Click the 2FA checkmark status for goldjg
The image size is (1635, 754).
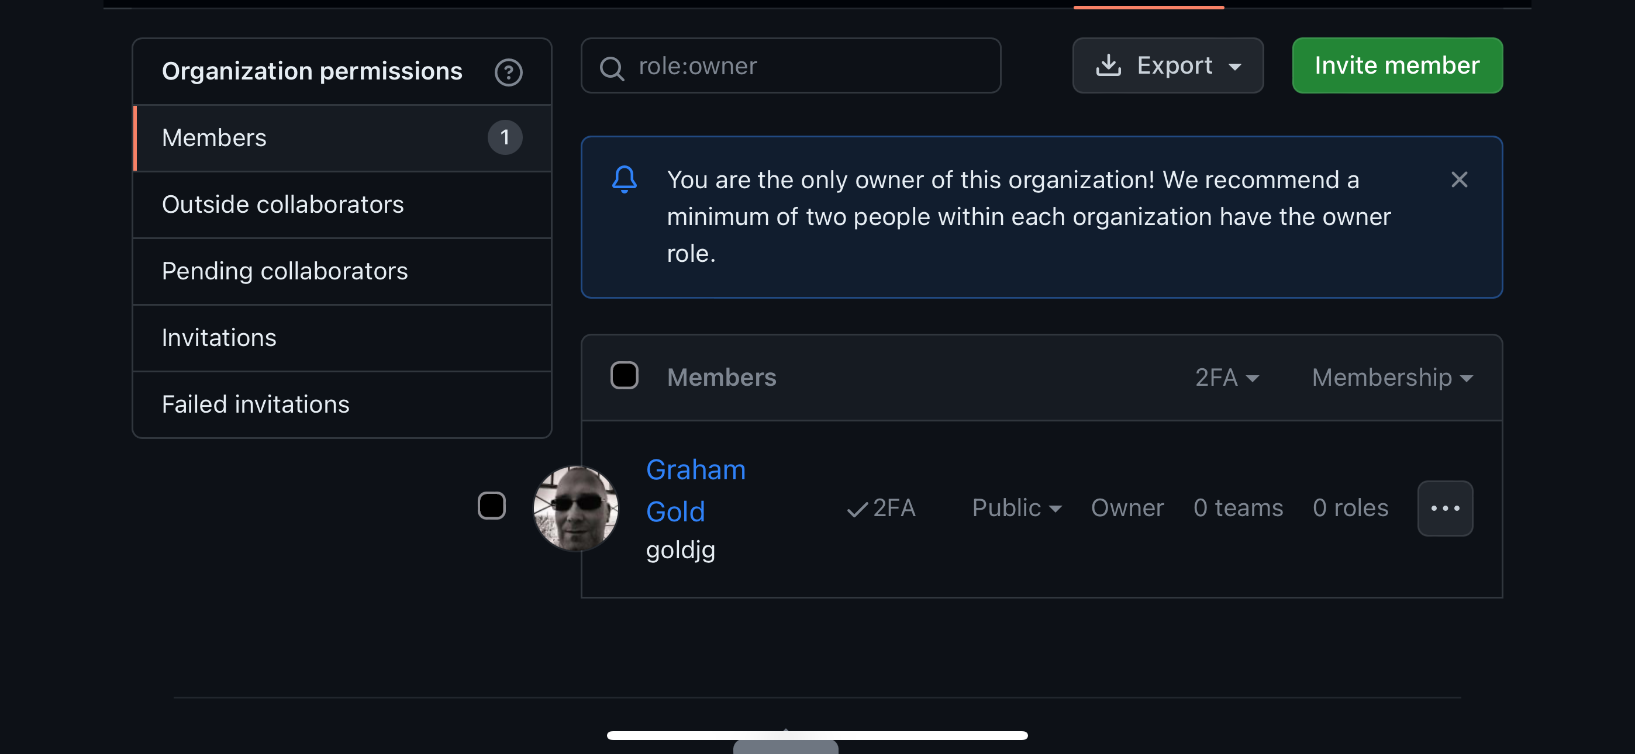(x=881, y=508)
